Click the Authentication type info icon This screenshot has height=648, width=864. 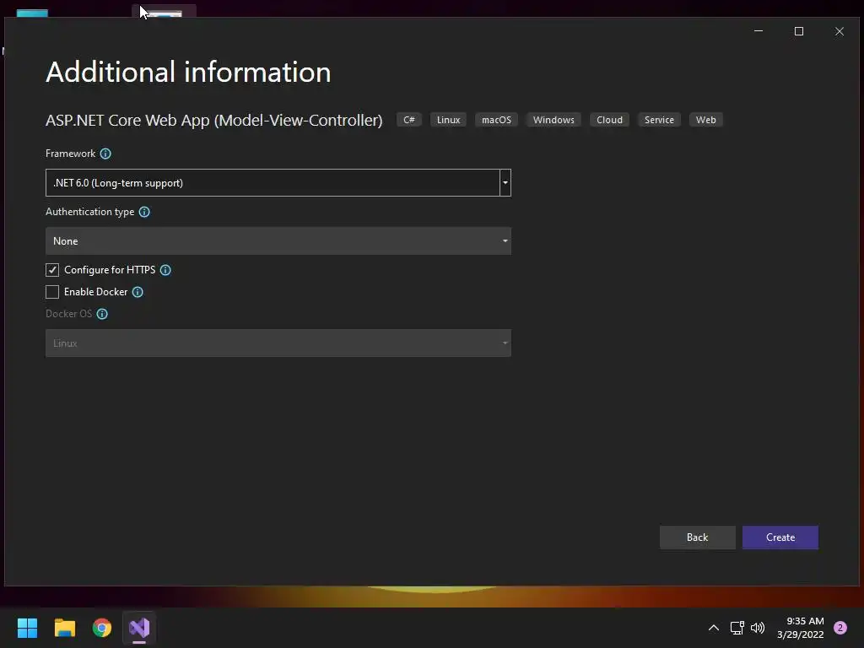(144, 212)
